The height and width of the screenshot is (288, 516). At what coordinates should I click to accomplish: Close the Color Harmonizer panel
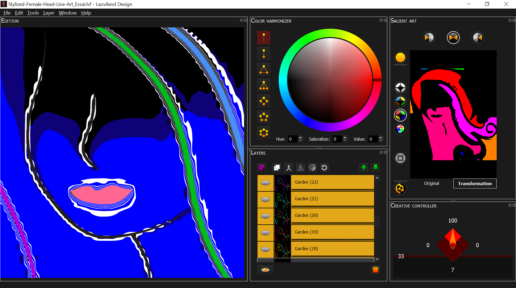385,20
